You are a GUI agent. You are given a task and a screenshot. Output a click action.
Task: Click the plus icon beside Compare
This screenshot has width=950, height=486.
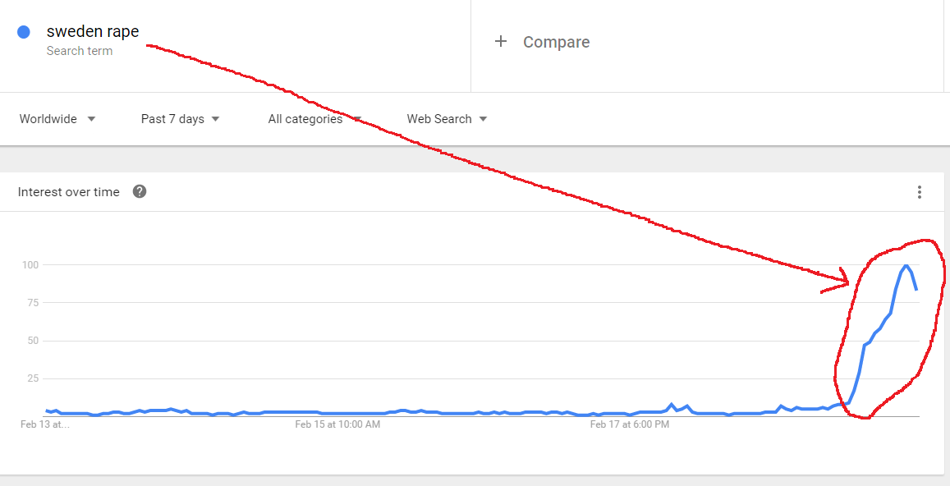click(501, 42)
